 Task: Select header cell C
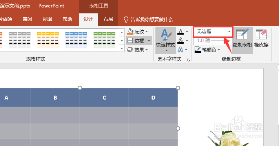pos(104,98)
